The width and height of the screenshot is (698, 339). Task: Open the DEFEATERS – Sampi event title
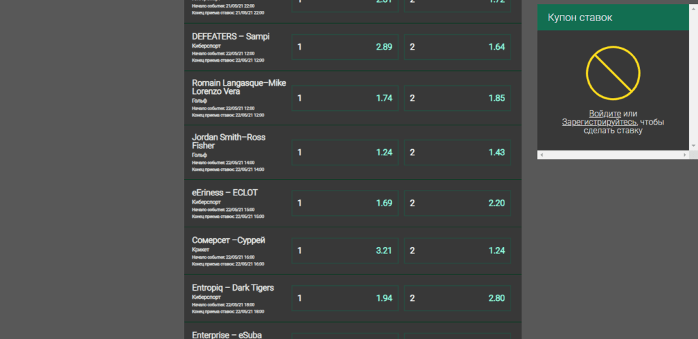tap(230, 37)
